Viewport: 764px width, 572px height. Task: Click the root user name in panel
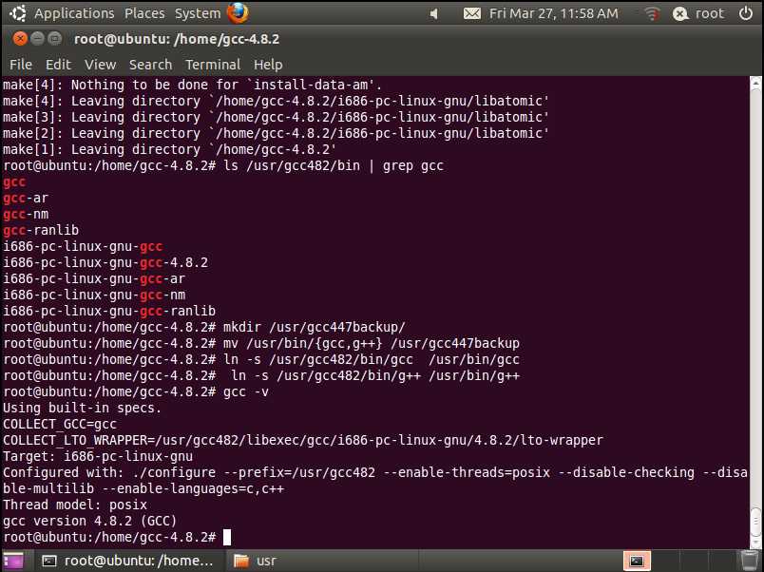(x=710, y=13)
